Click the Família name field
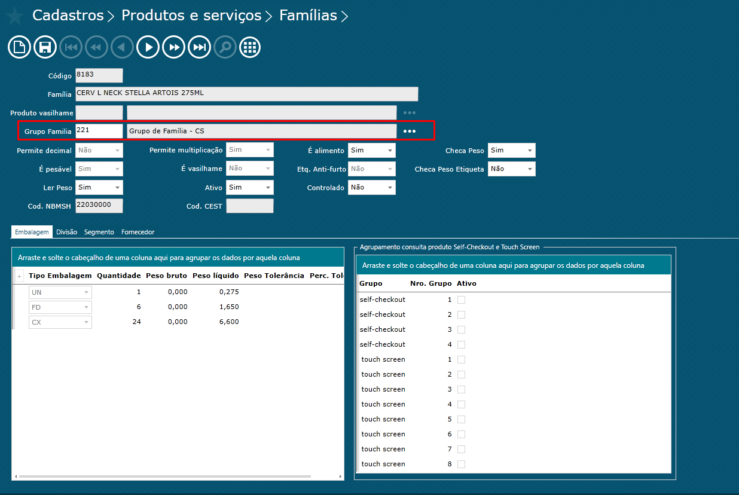 coord(247,94)
